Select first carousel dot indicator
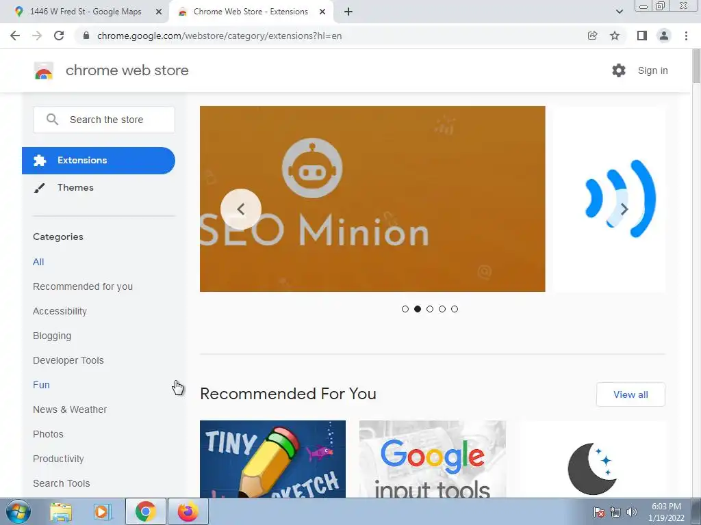 405,309
